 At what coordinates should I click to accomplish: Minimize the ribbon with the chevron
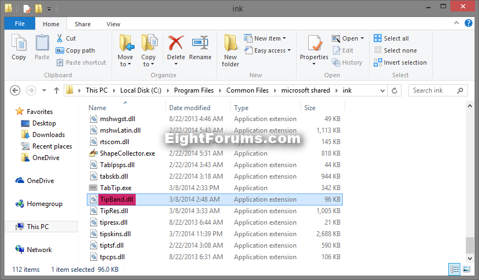456,23
